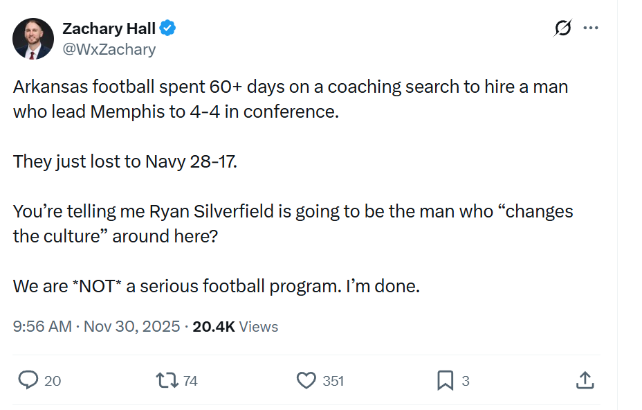Click the Grok slashed-circle icon

(562, 28)
